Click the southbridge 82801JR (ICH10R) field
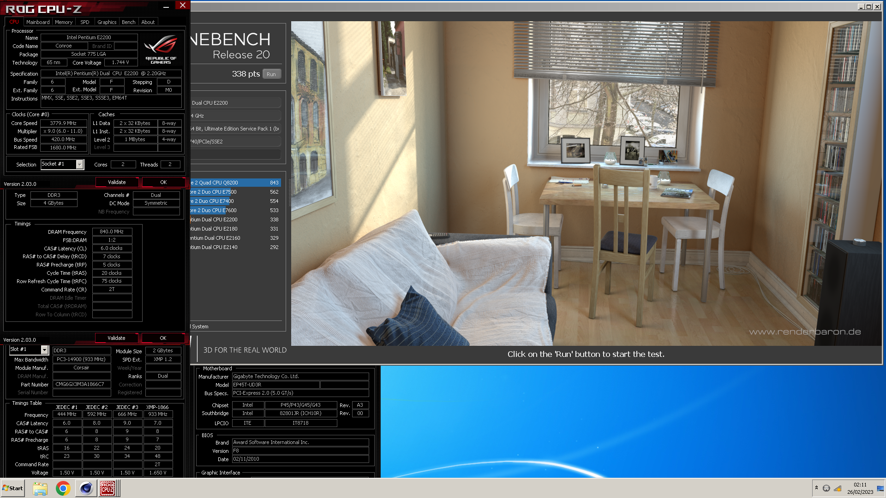The height and width of the screenshot is (498, 886). click(x=300, y=413)
